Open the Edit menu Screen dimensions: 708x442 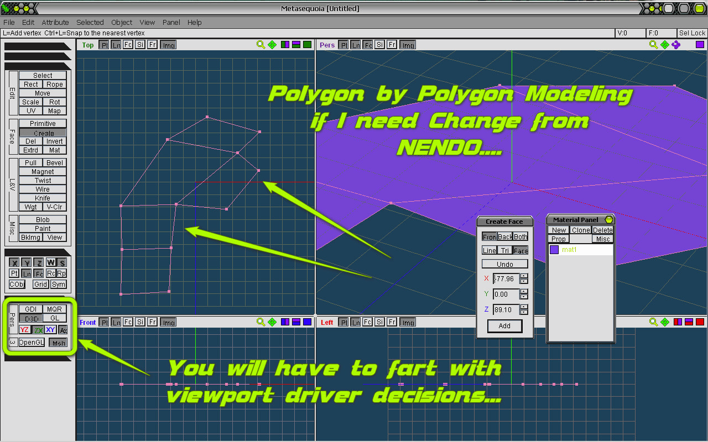28,23
